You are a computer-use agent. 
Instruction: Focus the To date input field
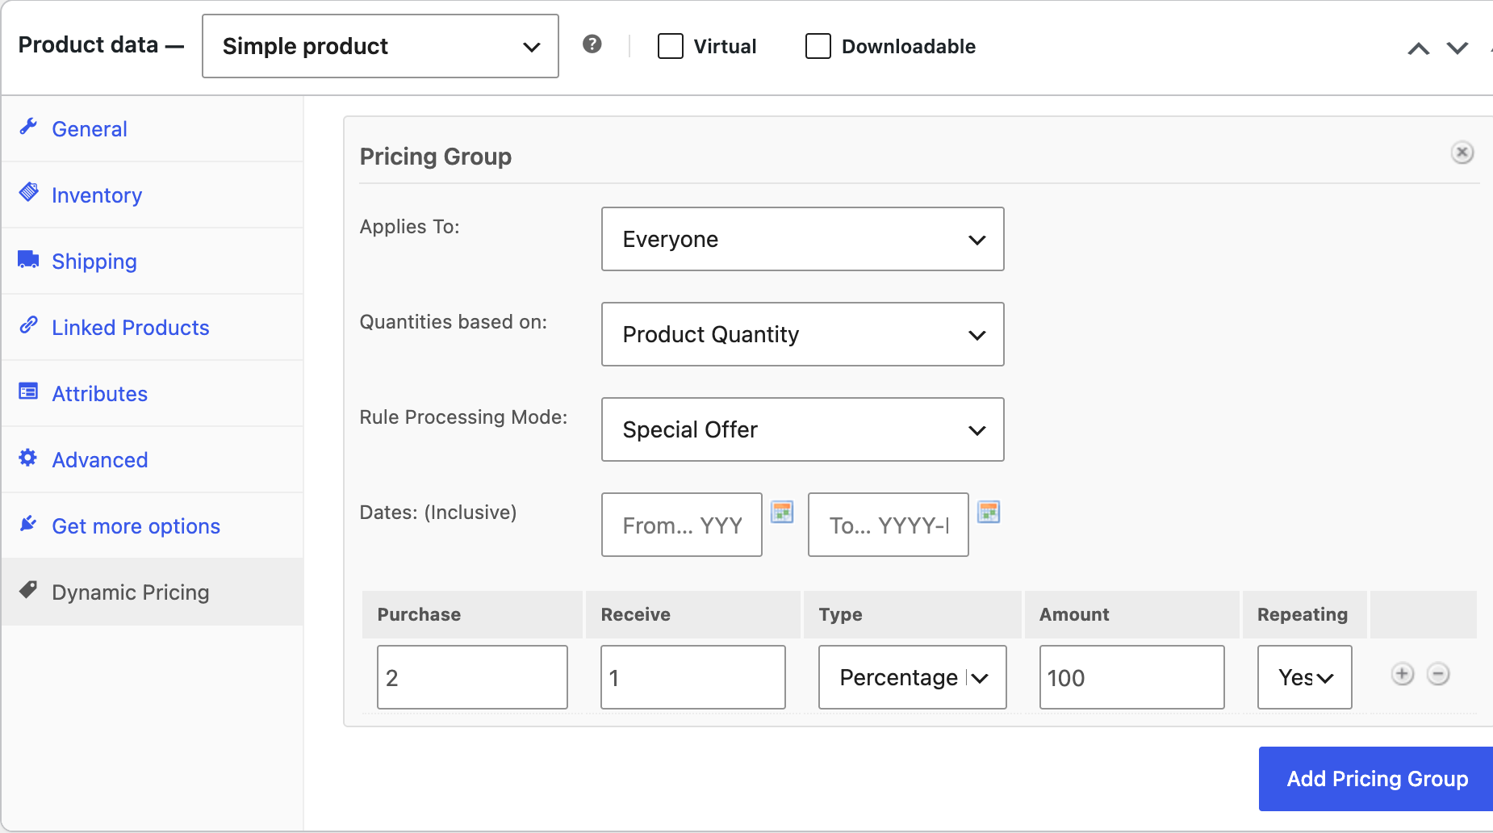click(x=889, y=525)
